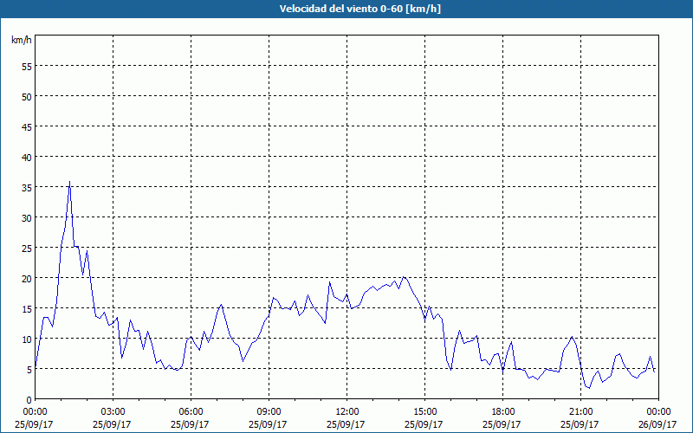Click the 26/09/17 date label
The image size is (693, 433).
click(657, 424)
